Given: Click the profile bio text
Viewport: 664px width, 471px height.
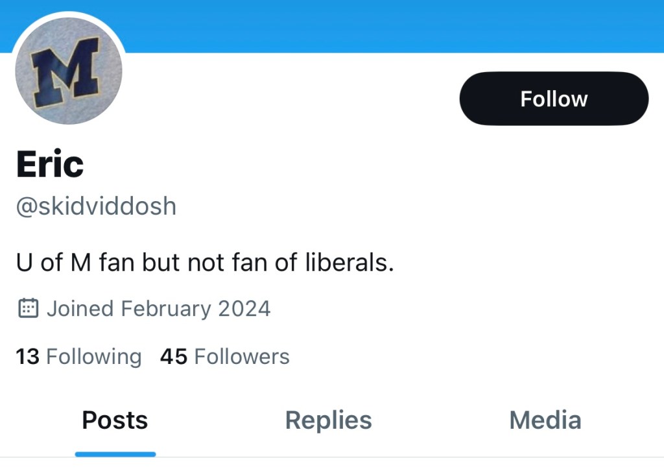Looking at the screenshot, I should tap(205, 263).
